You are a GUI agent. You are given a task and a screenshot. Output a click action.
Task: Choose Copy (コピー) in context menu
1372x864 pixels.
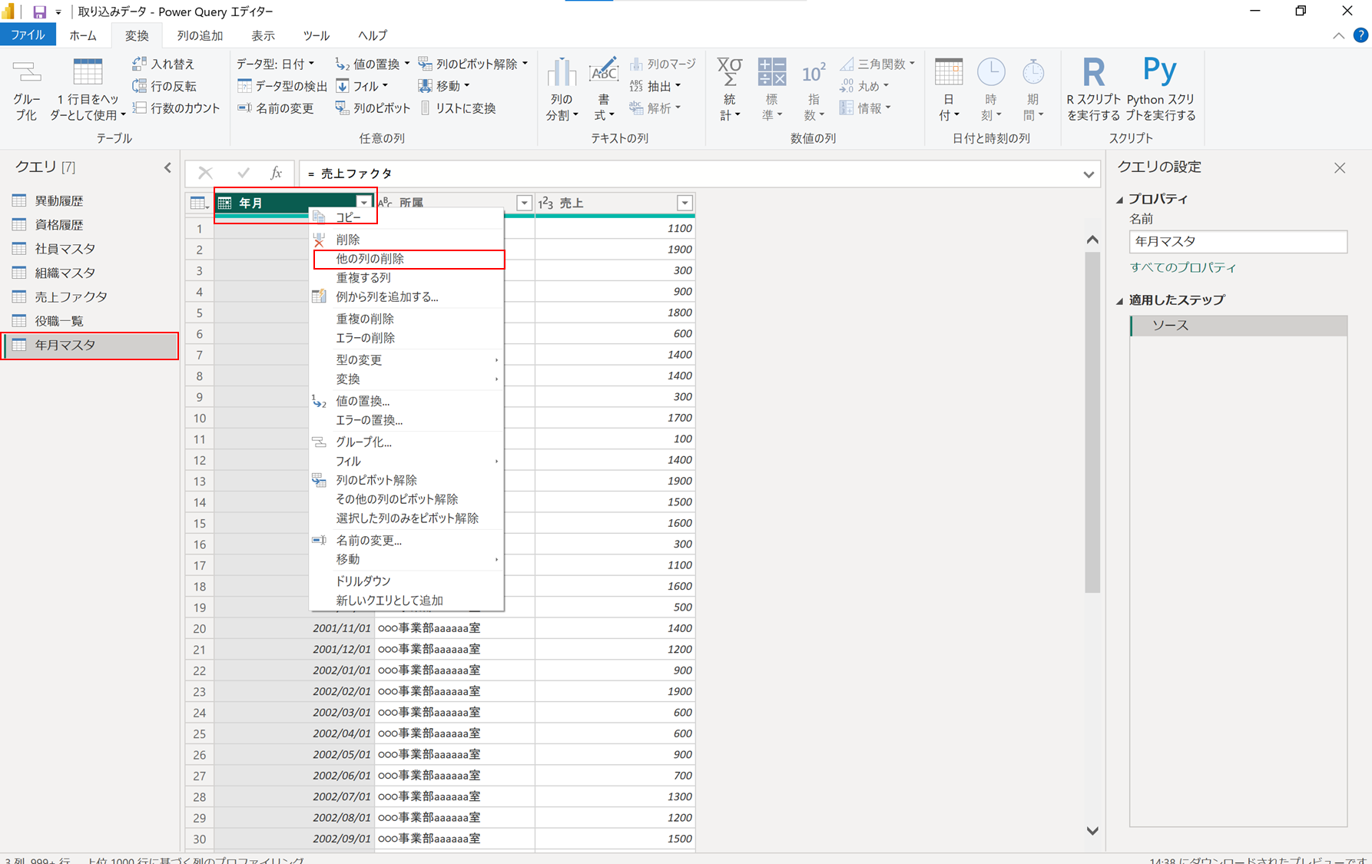(x=406, y=217)
